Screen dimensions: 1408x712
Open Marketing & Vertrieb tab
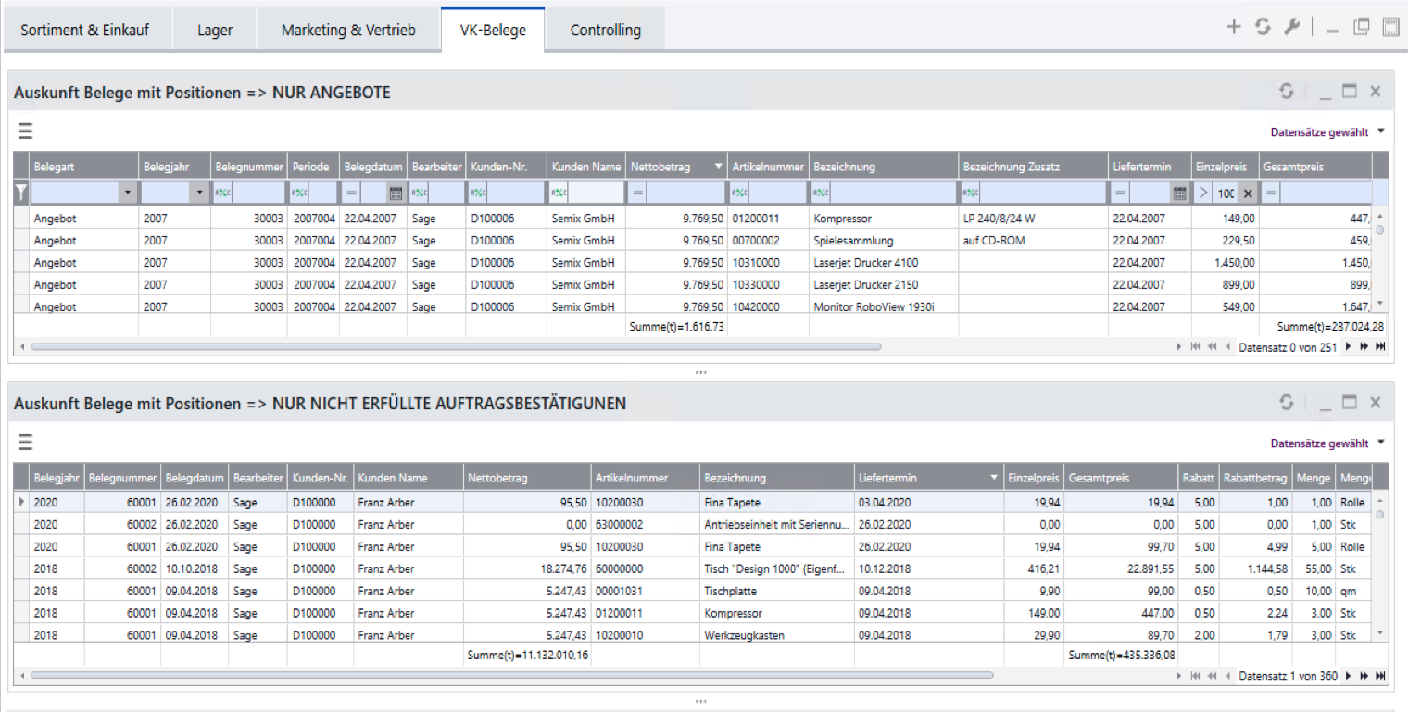(x=348, y=30)
